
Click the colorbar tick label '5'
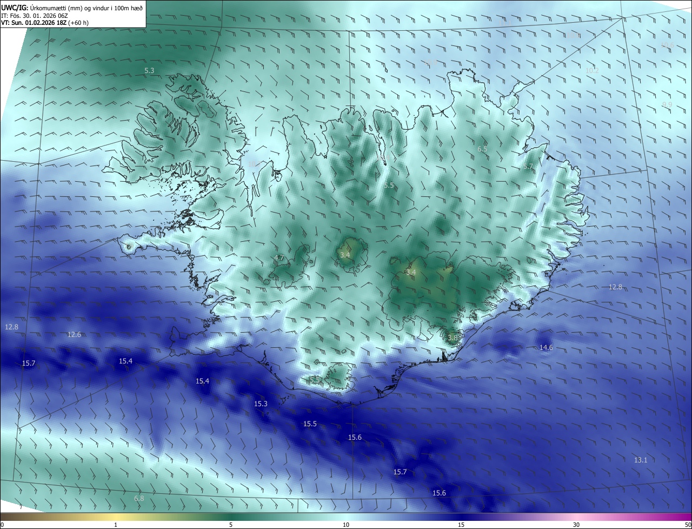coord(231,525)
